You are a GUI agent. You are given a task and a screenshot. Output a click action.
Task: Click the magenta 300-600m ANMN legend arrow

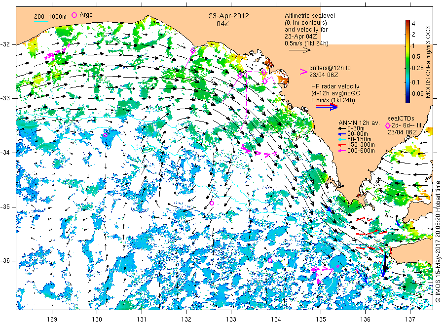[x=342, y=151]
